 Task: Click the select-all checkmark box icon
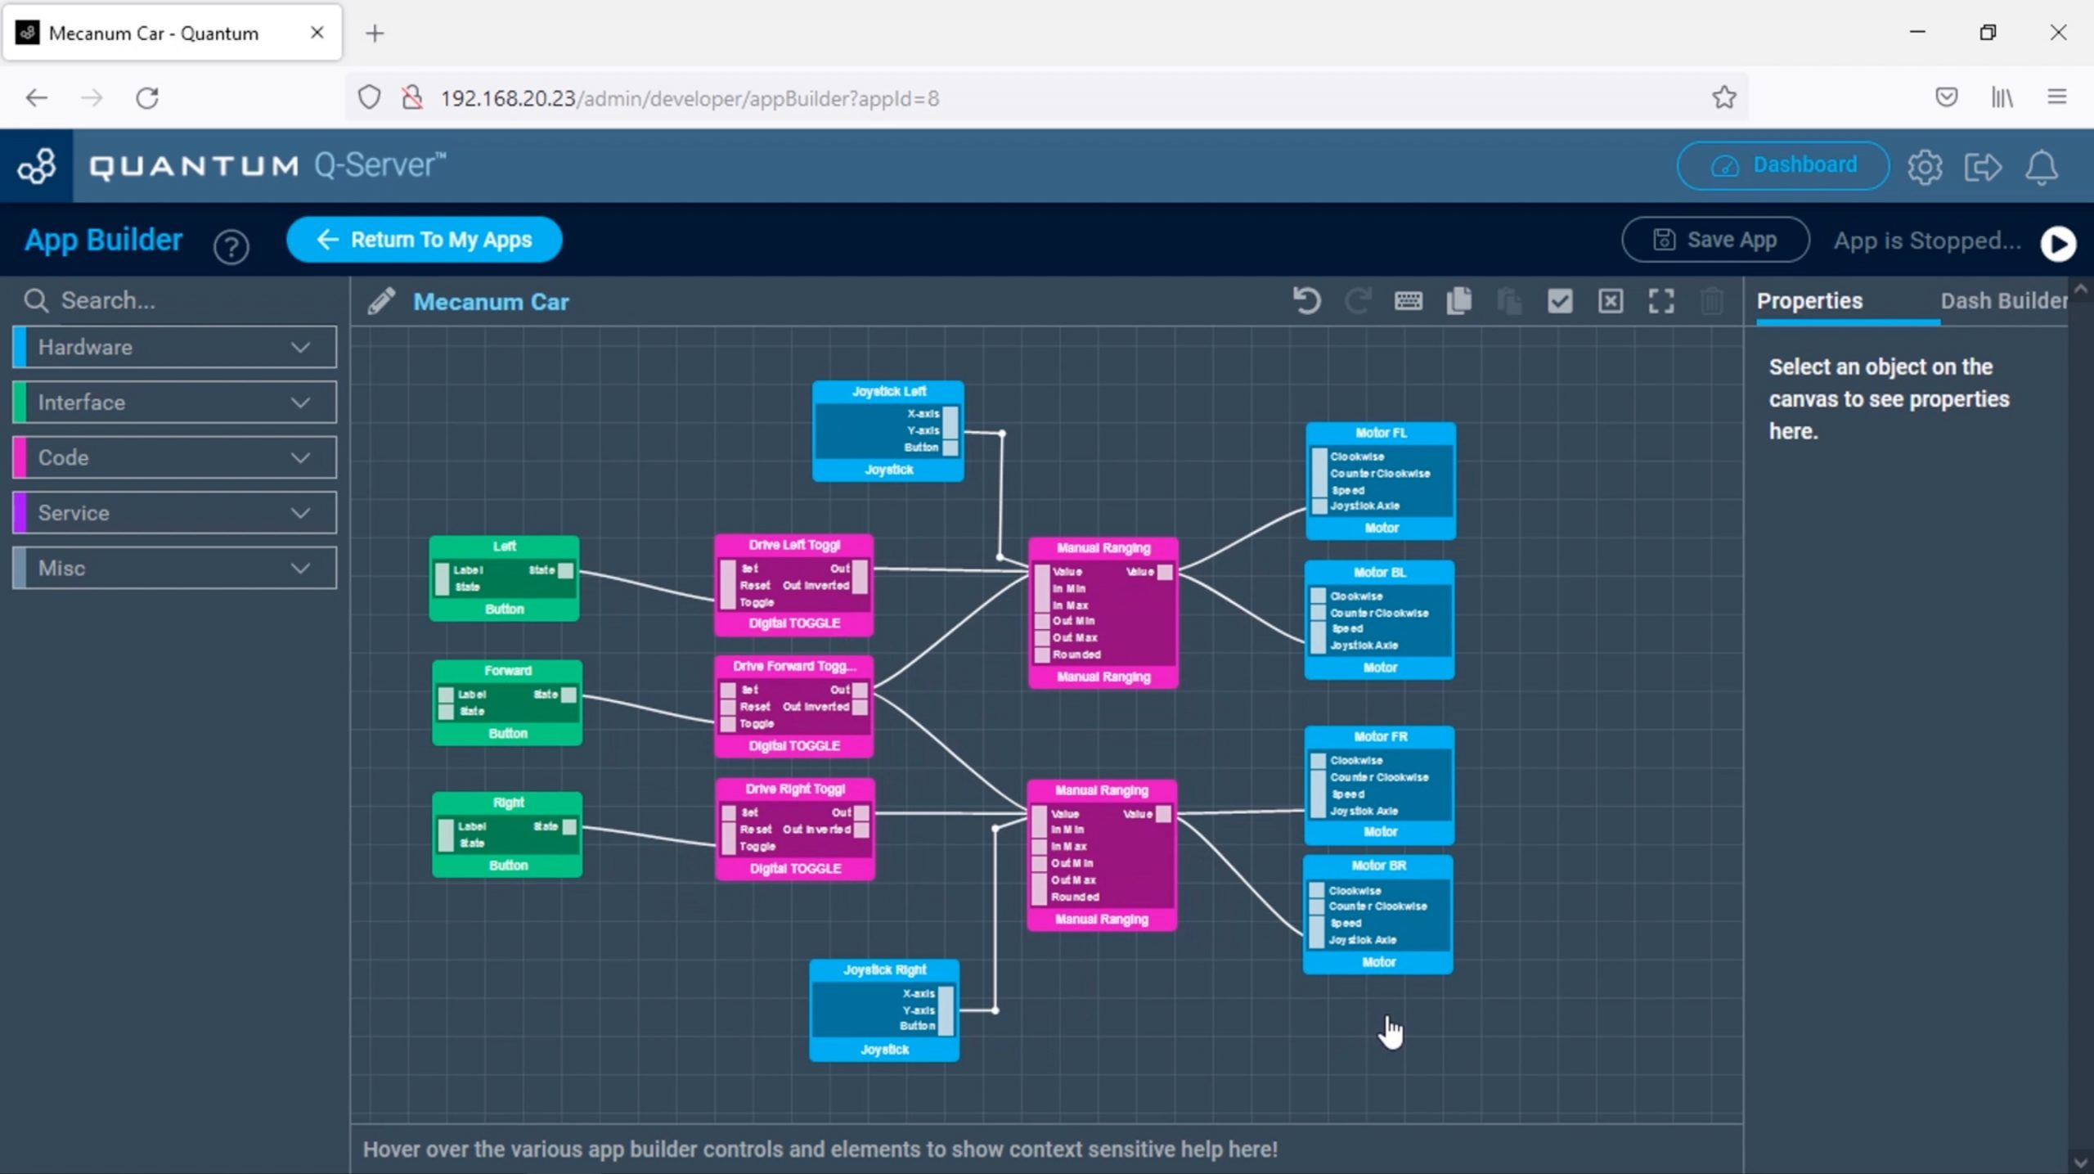pyautogui.click(x=1560, y=301)
